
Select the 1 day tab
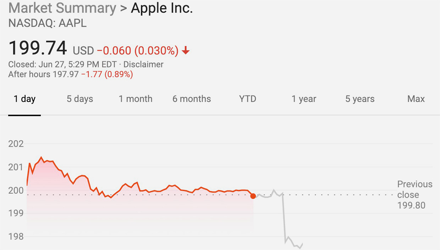coord(24,99)
